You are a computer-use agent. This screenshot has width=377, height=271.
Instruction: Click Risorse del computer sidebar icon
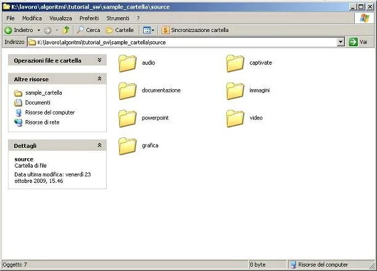(x=19, y=113)
